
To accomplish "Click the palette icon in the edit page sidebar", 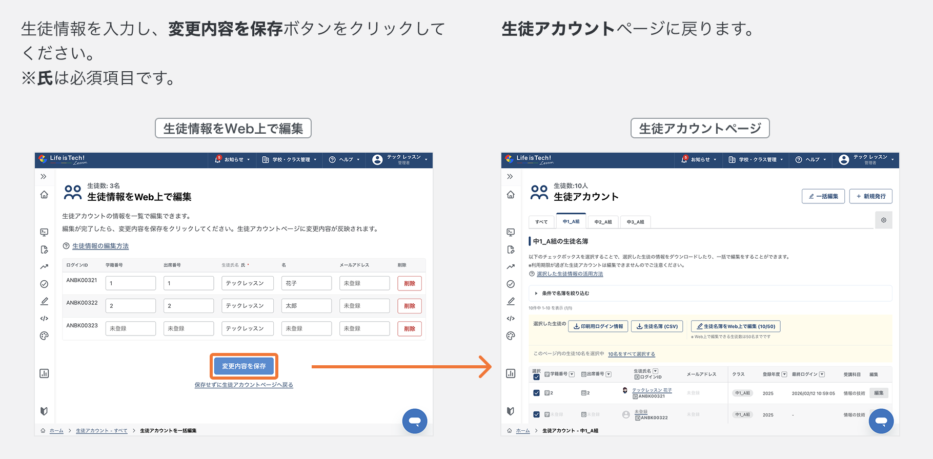I will point(44,336).
